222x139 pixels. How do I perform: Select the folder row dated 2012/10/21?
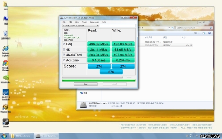pos(165,42)
